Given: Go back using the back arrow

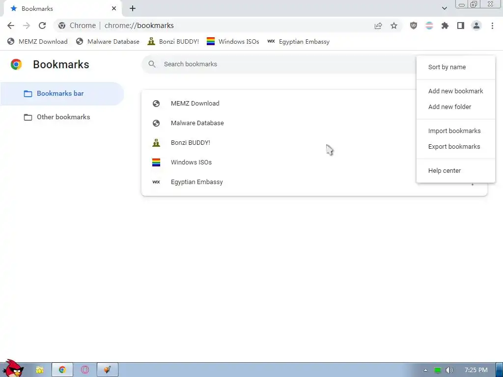Looking at the screenshot, I should 11,26.
